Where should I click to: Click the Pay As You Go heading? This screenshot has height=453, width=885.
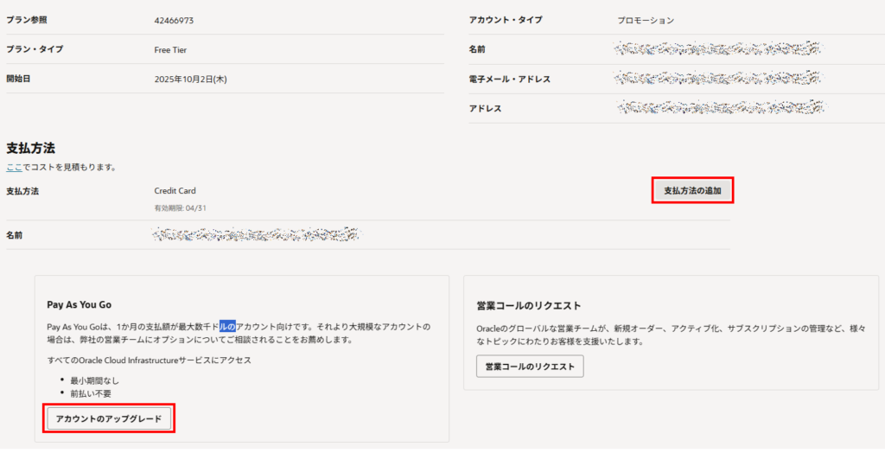click(x=79, y=305)
